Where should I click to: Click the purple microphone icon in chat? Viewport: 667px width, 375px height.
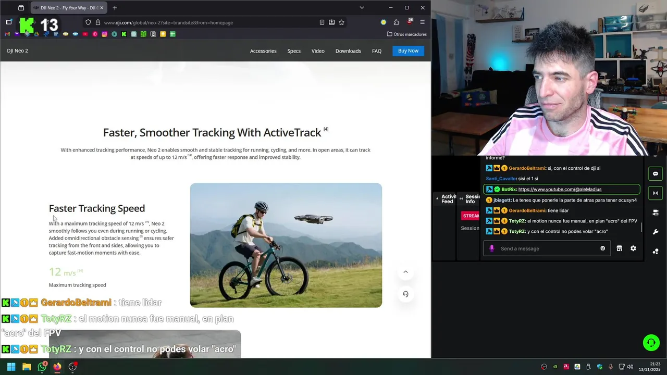[491, 248]
